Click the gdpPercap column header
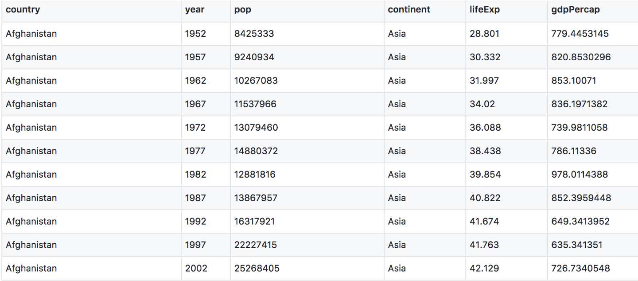This screenshot has width=638, height=281. (x=576, y=10)
